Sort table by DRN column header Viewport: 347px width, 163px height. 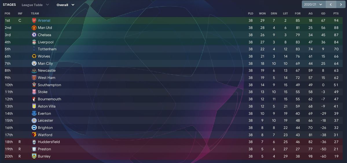click(274, 14)
